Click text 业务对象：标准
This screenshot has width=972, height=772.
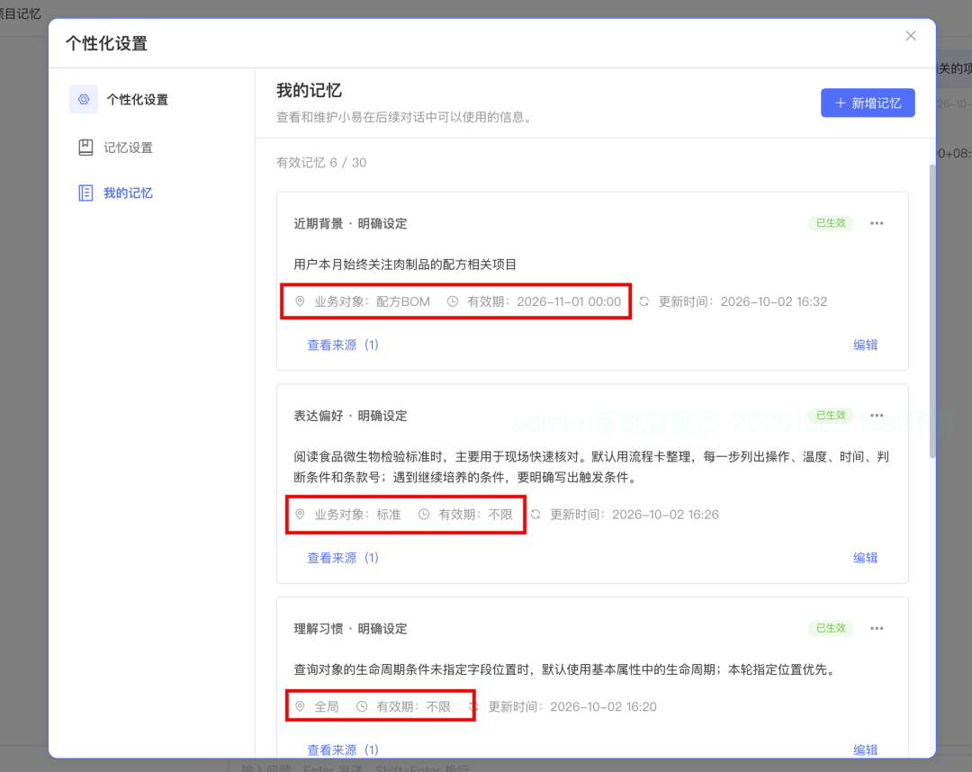[357, 515]
